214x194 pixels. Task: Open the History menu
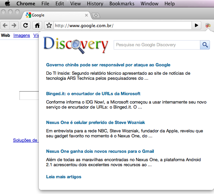(x=95, y=4)
